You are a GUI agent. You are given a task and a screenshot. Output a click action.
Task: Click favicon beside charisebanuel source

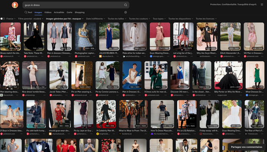(x=50, y=134)
